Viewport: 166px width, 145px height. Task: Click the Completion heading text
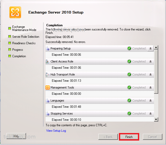[55, 25]
